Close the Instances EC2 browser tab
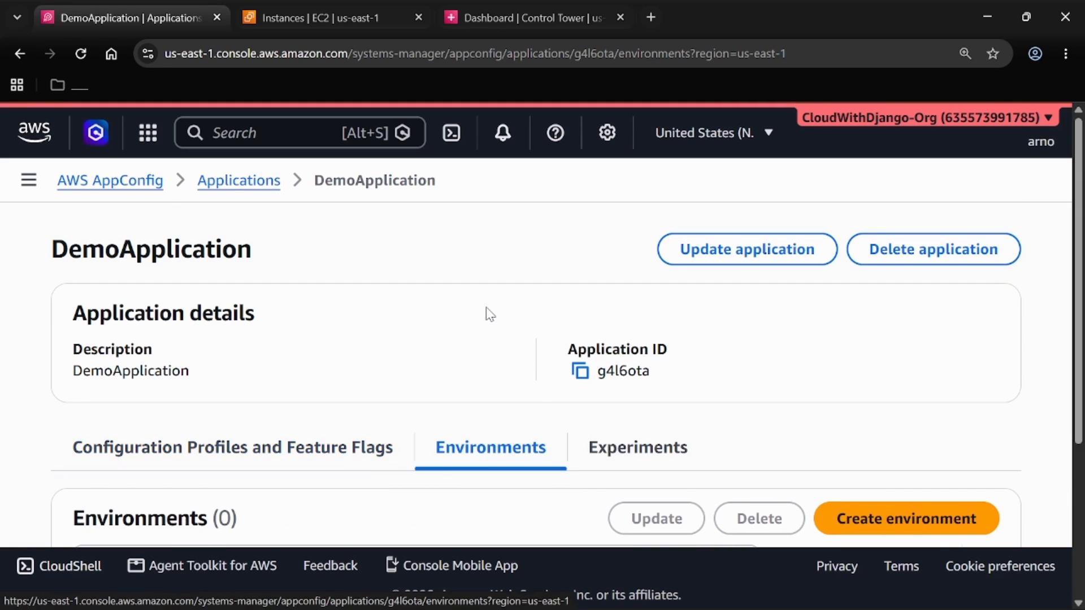Image resolution: width=1085 pixels, height=610 pixels. click(x=419, y=18)
